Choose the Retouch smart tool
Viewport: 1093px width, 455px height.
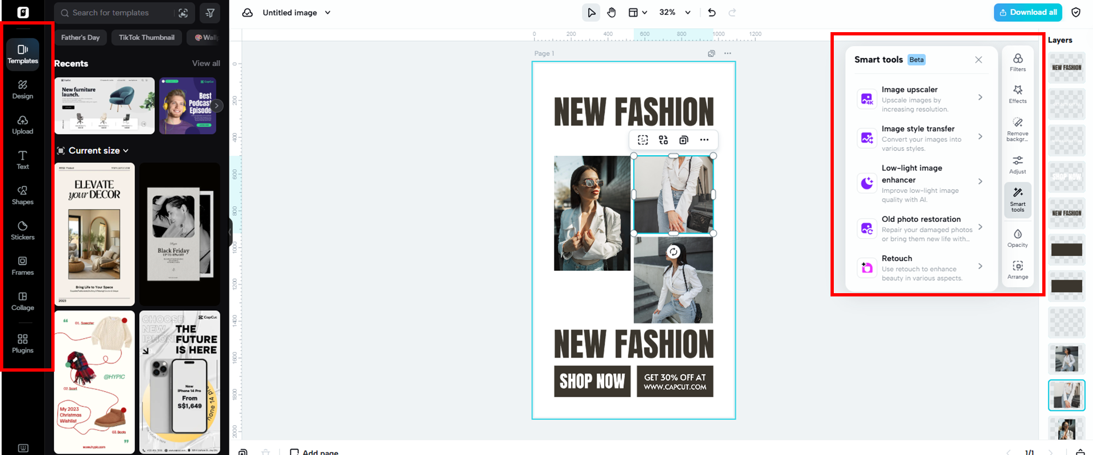point(920,268)
